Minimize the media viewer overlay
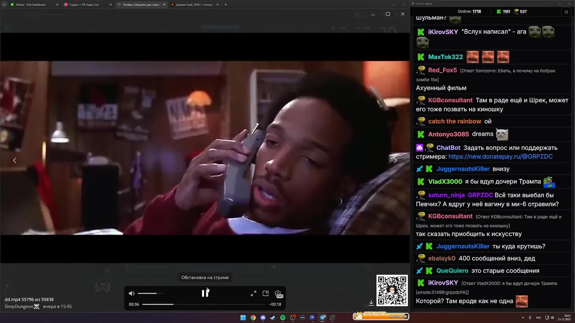 click(x=373, y=14)
